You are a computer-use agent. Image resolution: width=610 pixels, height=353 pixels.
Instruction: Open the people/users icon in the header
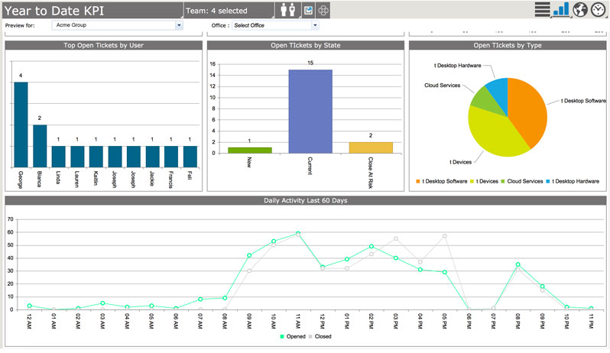click(288, 10)
